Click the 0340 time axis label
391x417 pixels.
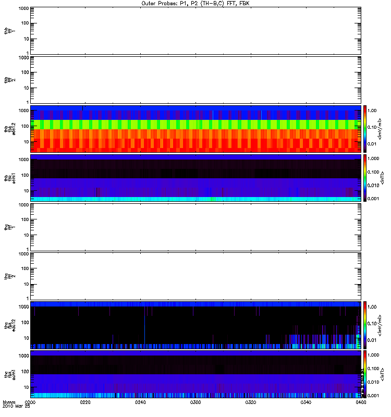(x=306, y=402)
